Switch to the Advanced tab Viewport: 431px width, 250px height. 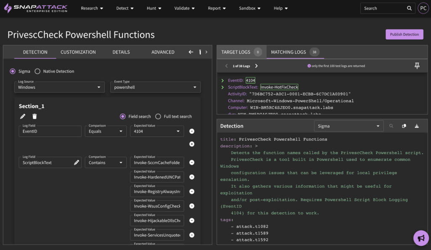163,52
